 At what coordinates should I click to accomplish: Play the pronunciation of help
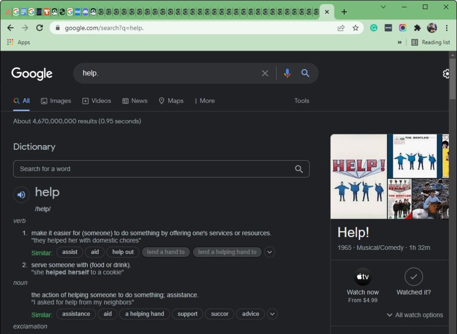pyautogui.click(x=21, y=195)
